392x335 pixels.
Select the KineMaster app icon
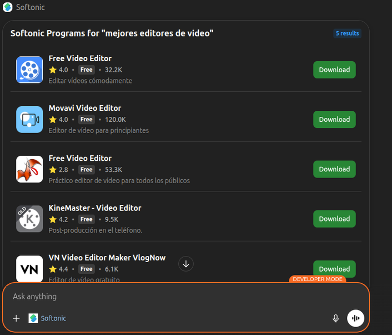point(29,219)
